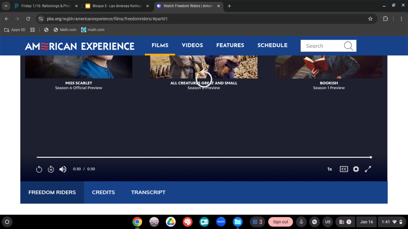
Task: Open the SCHEDULE menu
Action: click(x=273, y=45)
